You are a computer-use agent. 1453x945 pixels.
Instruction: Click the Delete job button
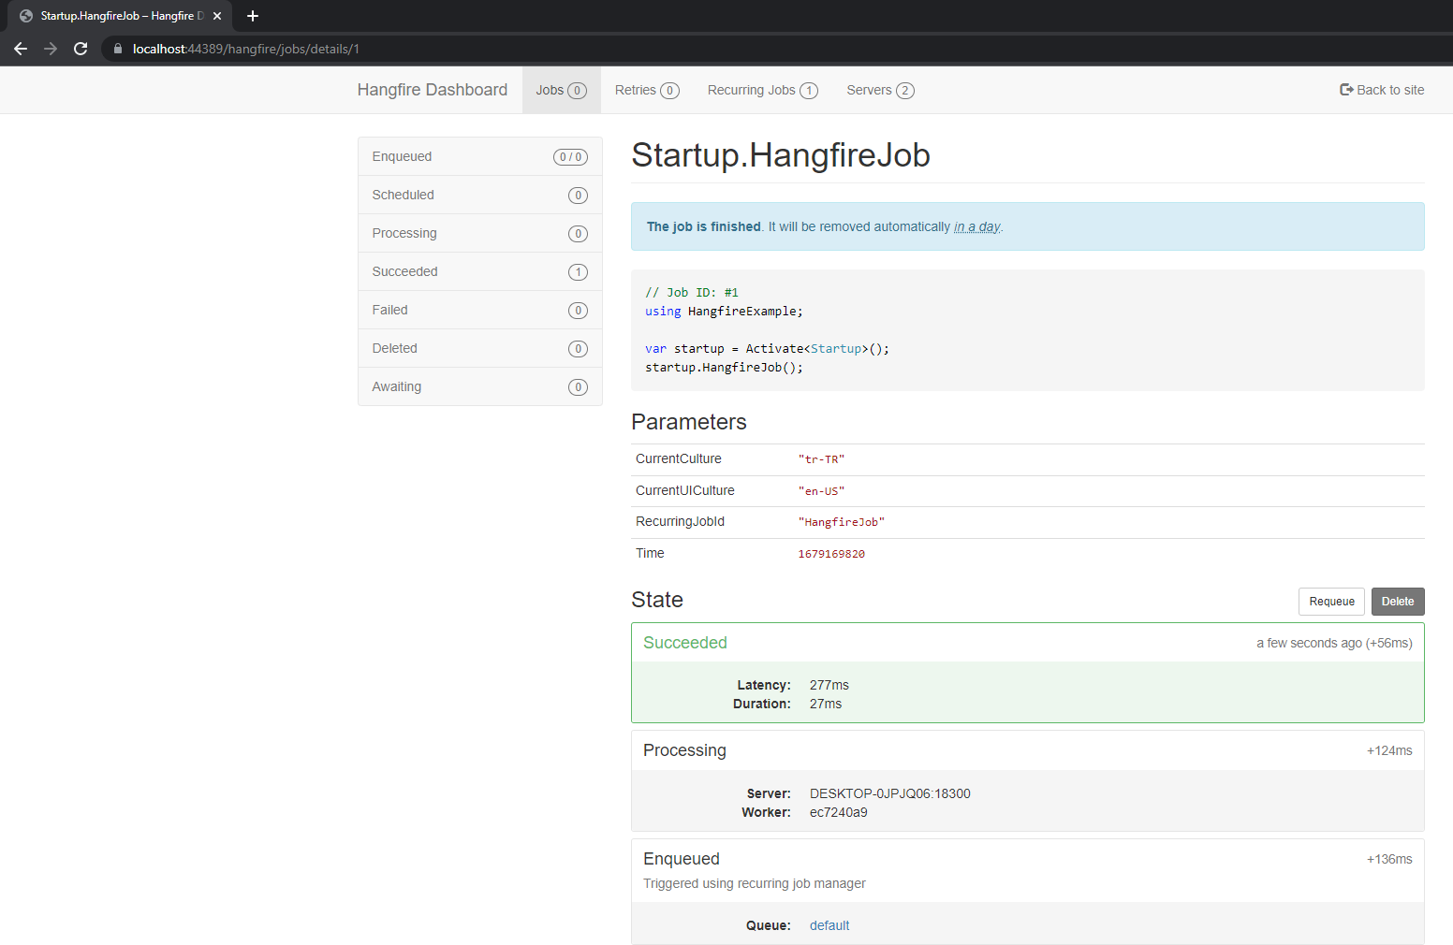tap(1398, 602)
